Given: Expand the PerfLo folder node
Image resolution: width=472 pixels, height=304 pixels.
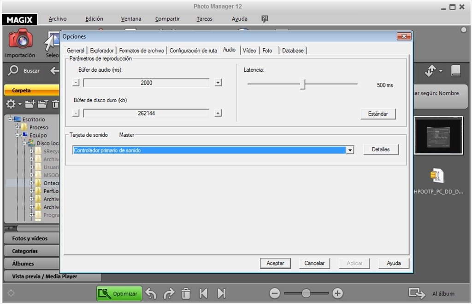Looking at the screenshot, I should 31,191.
